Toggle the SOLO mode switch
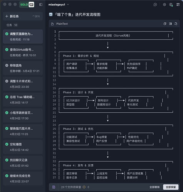The height and width of the screenshot is (192, 183). 27,5
